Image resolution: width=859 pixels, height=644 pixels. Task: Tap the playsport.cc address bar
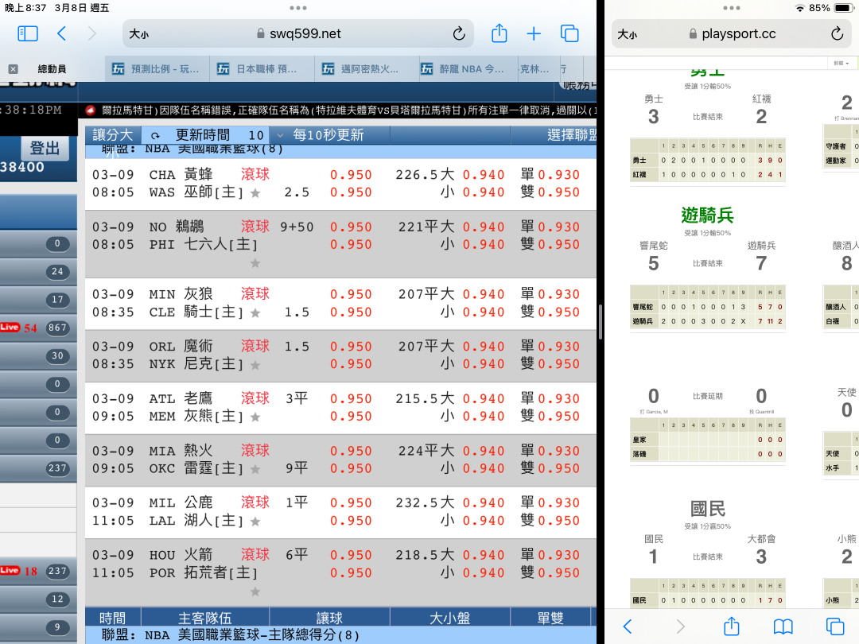point(732,34)
